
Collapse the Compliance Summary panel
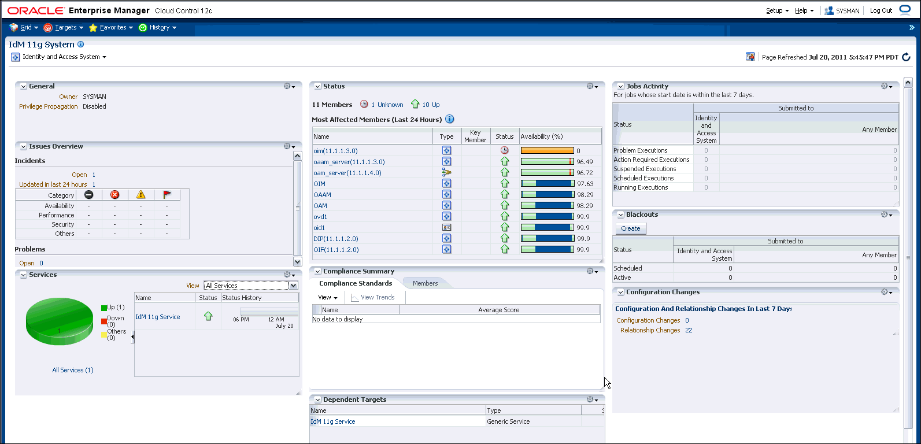[317, 272]
